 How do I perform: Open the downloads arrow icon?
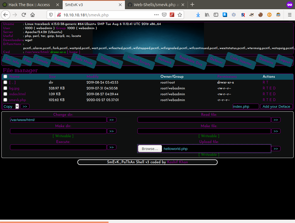point(198,15)
